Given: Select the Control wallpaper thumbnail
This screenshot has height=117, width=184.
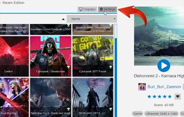Looking at the screenshot, I should 14,56.
